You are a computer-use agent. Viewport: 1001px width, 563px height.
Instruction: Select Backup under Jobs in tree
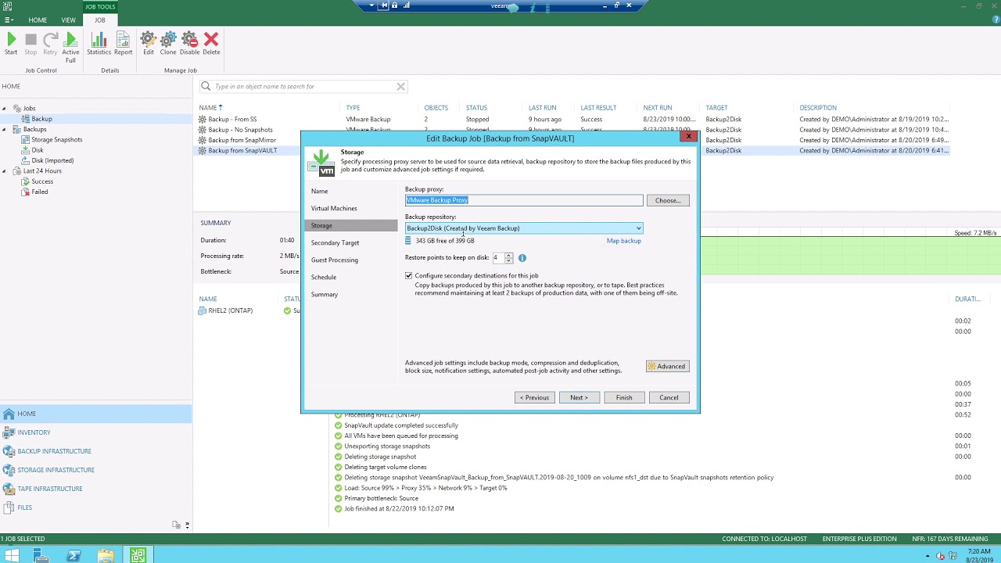(42, 119)
